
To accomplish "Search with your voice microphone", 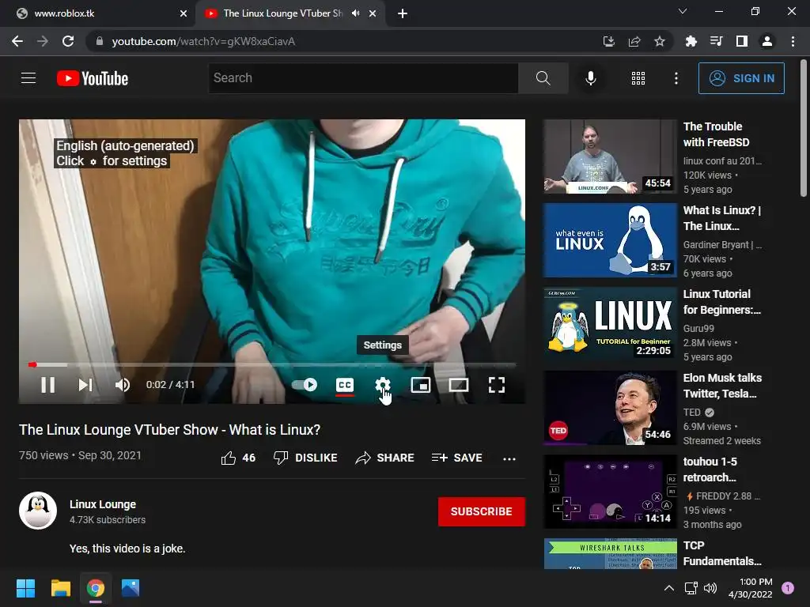I will [590, 78].
